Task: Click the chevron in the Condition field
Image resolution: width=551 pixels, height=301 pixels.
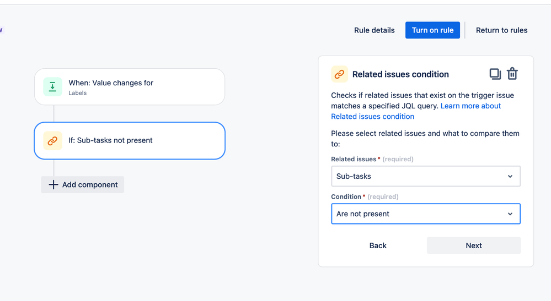Action: coord(510,214)
